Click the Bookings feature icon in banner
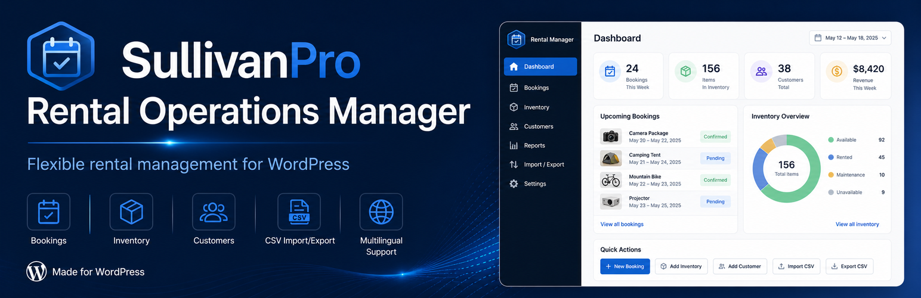 coord(48,212)
